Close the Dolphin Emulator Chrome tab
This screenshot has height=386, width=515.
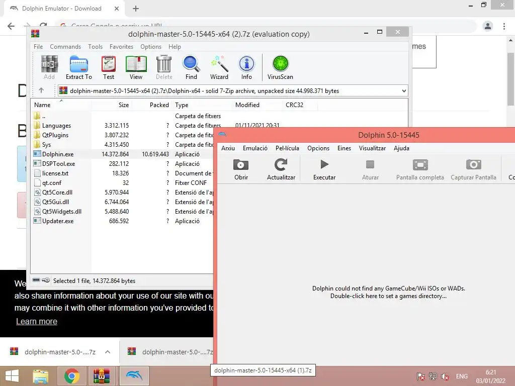pos(117,9)
